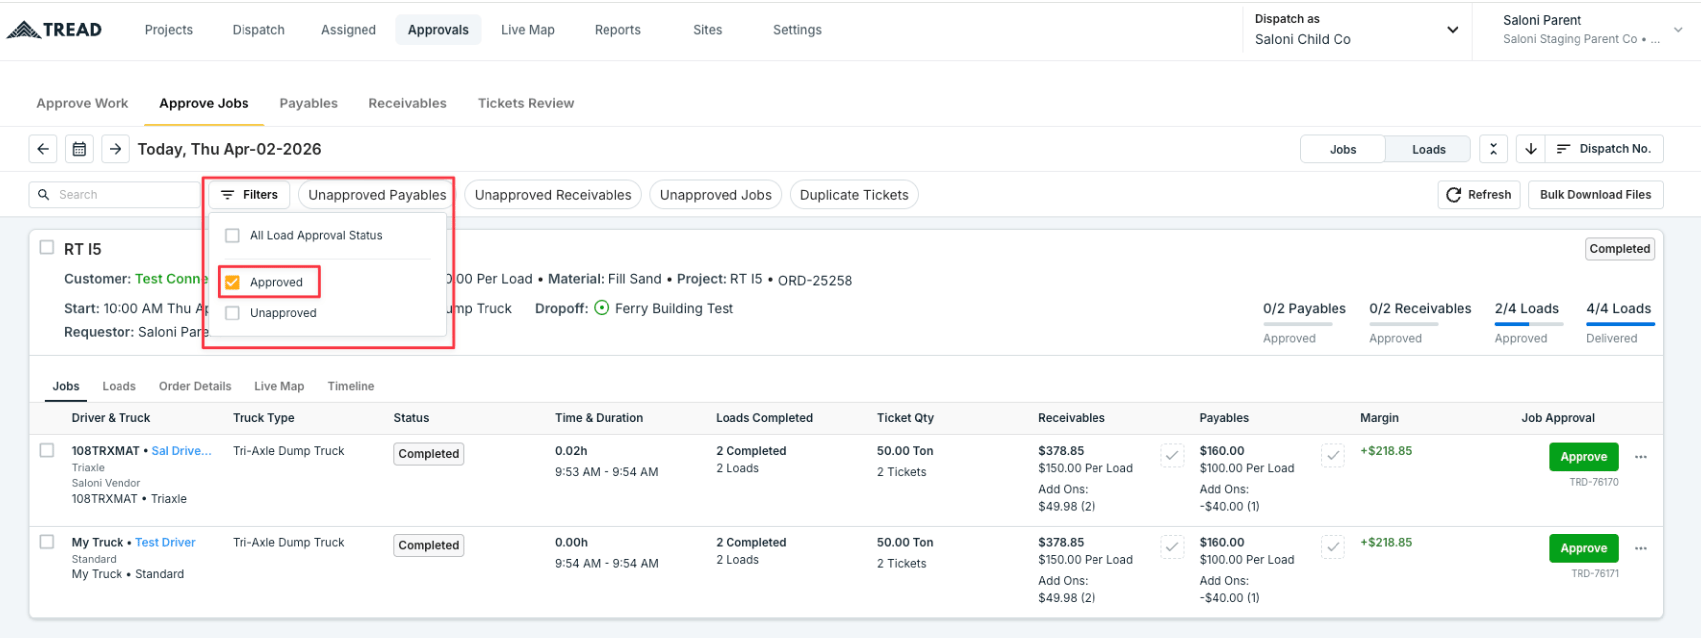Open the Timeline sub-tab
This screenshot has height=638, width=1701.
[351, 386]
